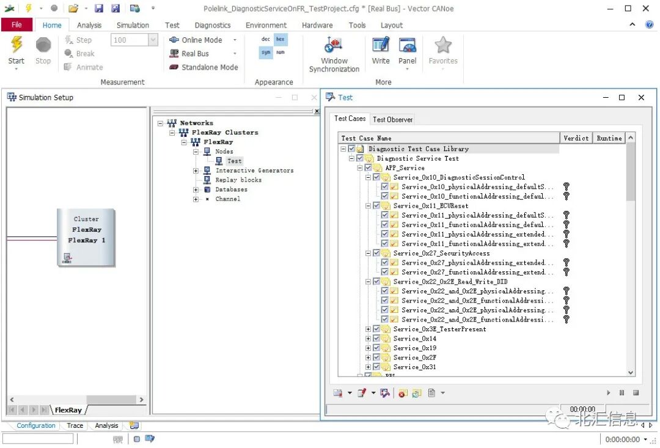Save configuration using the quick-access floppy icon
This screenshot has height=448, width=660.
click(99, 8)
